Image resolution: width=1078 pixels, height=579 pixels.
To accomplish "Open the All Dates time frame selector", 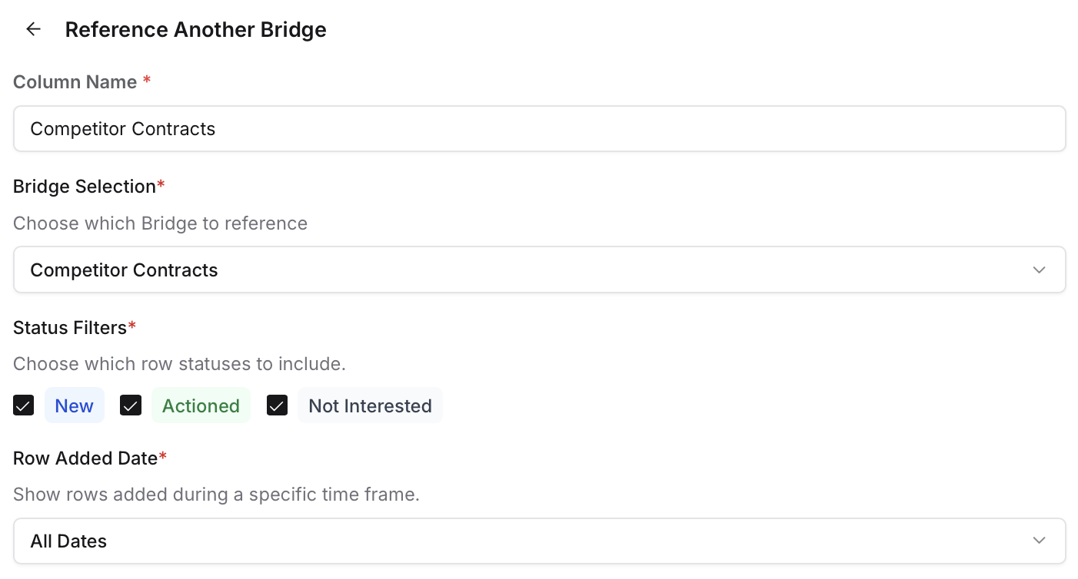I will pos(538,541).
